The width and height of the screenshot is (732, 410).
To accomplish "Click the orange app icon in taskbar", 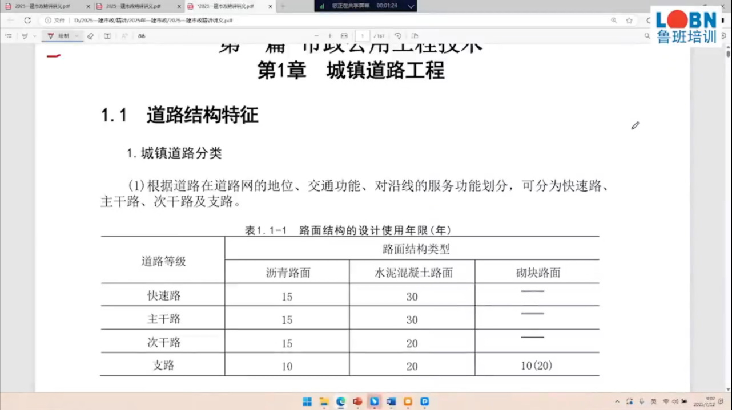I will click(x=408, y=401).
